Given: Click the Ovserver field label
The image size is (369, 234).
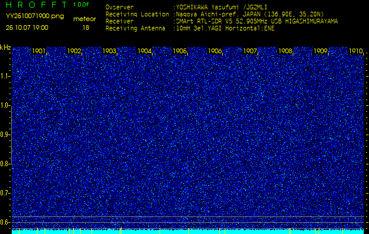Looking at the screenshot, I should [x=120, y=7].
